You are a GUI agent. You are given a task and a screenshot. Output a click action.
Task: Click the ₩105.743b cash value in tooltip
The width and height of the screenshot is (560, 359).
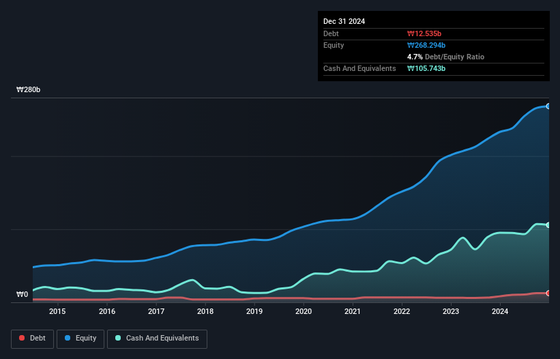pyautogui.click(x=426, y=68)
